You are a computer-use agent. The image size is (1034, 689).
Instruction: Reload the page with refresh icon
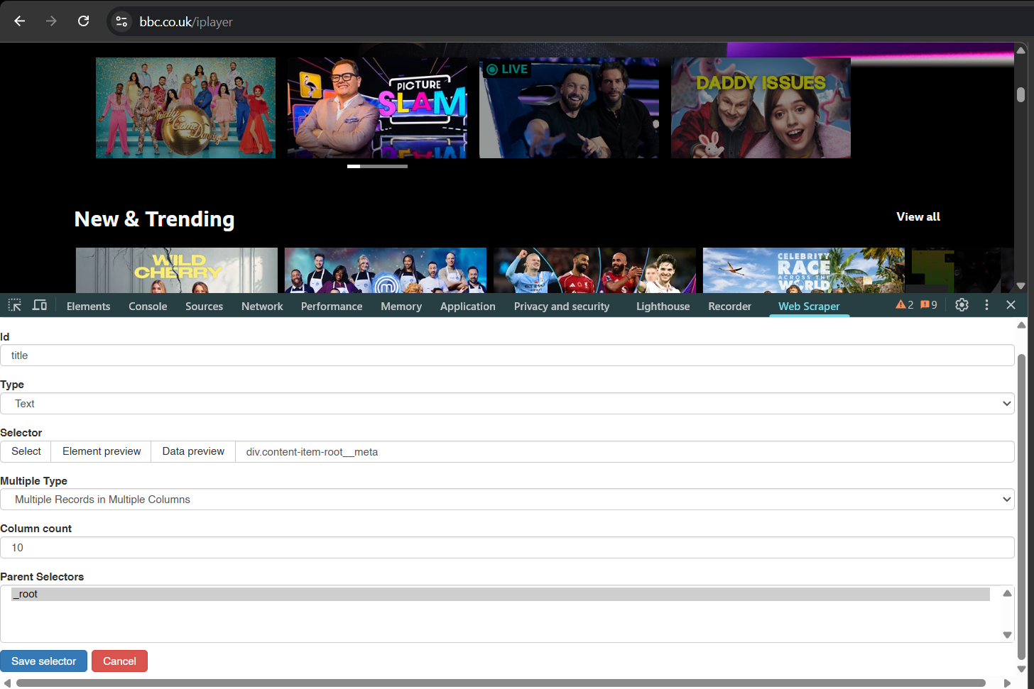[x=83, y=21]
